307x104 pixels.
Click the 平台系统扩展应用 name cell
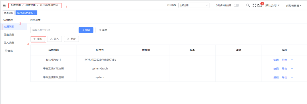tap(54, 68)
